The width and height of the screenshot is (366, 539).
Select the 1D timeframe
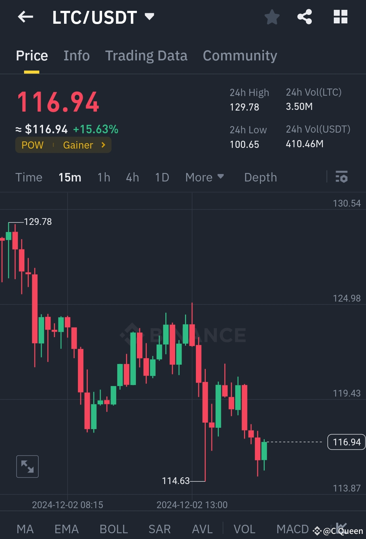pyautogui.click(x=162, y=177)
